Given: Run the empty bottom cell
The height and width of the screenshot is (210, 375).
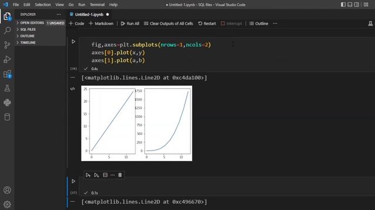Looking at the screenshot, I should (73, 181).
